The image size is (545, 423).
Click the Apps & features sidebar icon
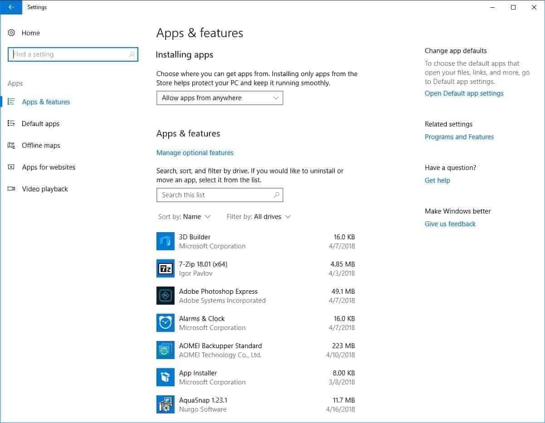click(x=11, y=102)
